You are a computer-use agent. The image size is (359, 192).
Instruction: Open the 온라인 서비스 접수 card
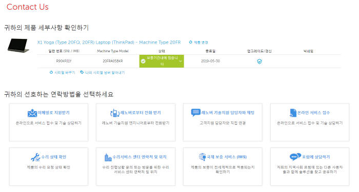310,122
